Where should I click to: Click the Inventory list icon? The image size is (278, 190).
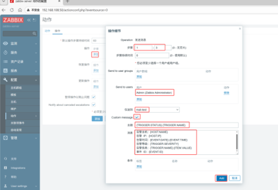coord(5,61)
